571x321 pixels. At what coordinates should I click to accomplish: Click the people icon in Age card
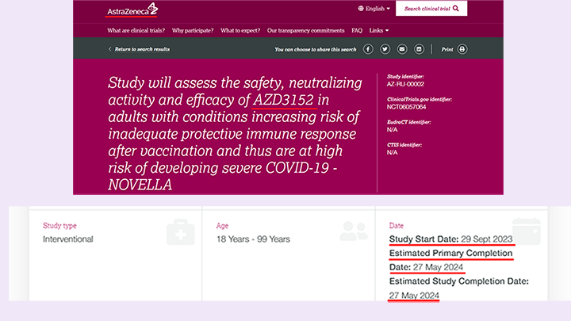pyautogui.click(x=354, y=231)
